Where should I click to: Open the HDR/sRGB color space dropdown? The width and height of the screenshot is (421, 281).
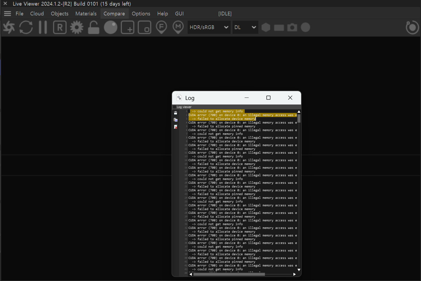tap(209, 27)
